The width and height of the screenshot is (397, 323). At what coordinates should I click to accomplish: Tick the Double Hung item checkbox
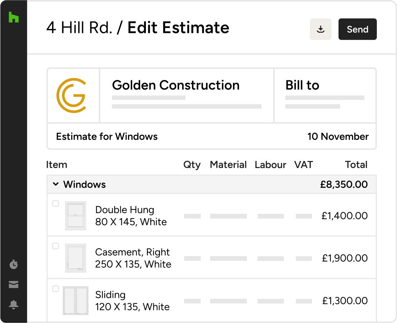pyautogui.click(x=55, y=204)
